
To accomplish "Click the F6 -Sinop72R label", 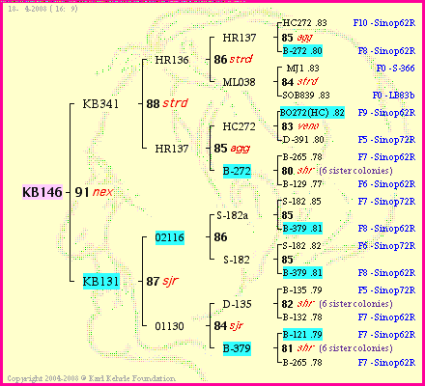I will coord(386,246).
